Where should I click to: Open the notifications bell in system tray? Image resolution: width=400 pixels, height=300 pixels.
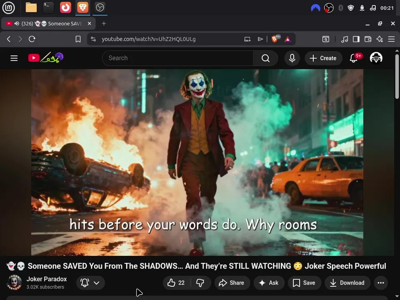(362, 8)
